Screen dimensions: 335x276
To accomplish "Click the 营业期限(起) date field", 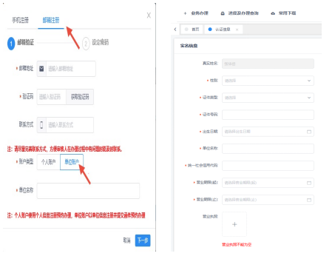I will coord(268,183).
